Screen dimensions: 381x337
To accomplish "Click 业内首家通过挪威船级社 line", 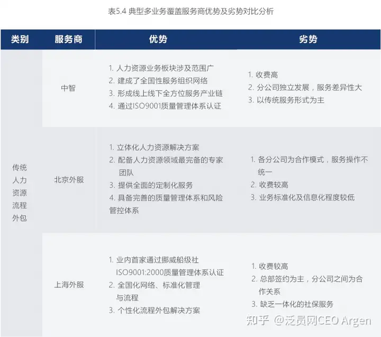I will pos(154,260).
